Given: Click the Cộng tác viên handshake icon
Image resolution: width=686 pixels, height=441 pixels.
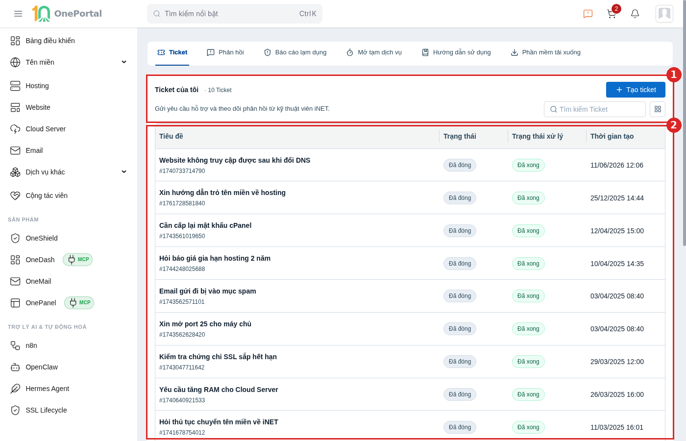Looking at the screenshot, I should click(15, 196).
